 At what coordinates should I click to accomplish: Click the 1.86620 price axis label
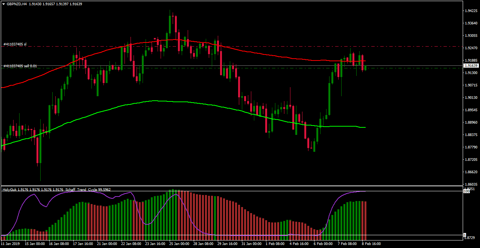pos(472,172)
